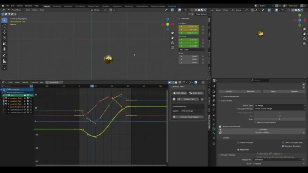Click the X button next to Update Path

click(x=202, y=99)
